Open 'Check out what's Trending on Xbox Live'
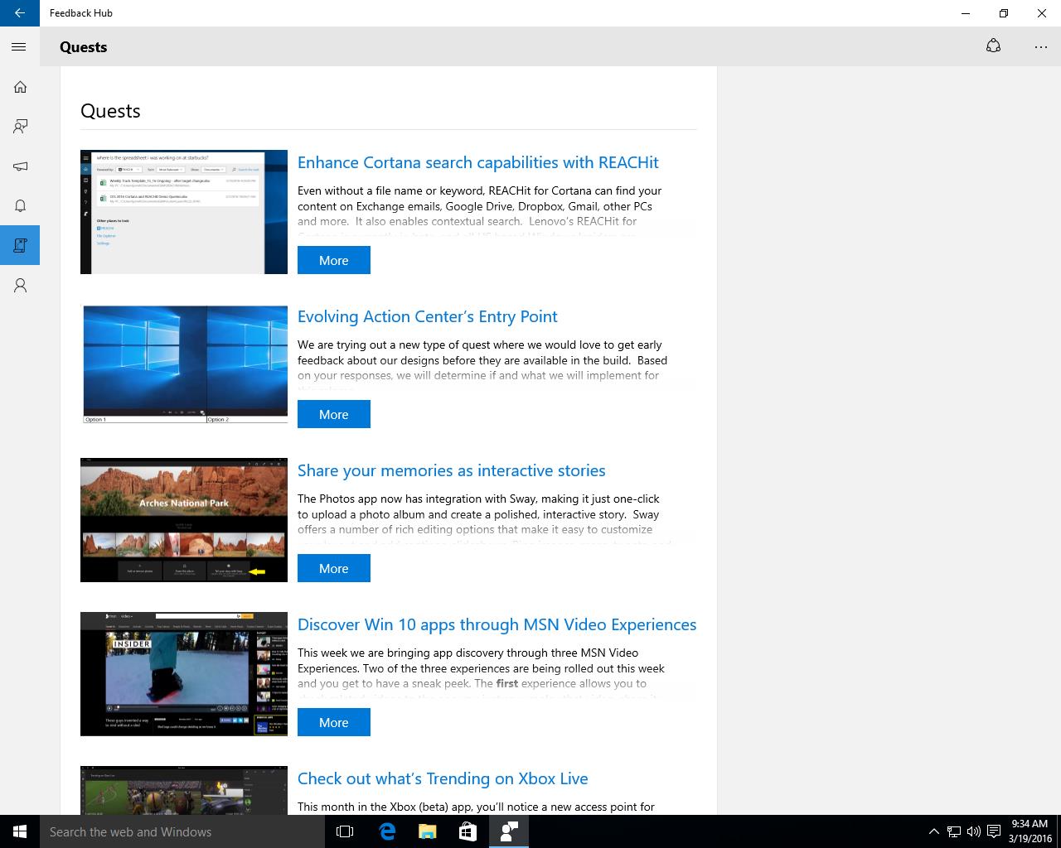 coord(443,778)
